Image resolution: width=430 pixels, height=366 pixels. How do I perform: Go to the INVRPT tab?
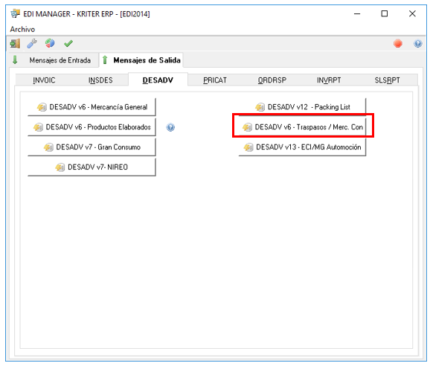329,80
